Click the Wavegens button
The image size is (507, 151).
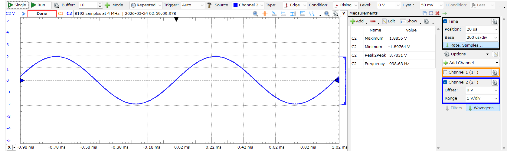pyautogui.click(x=483, y=108)
